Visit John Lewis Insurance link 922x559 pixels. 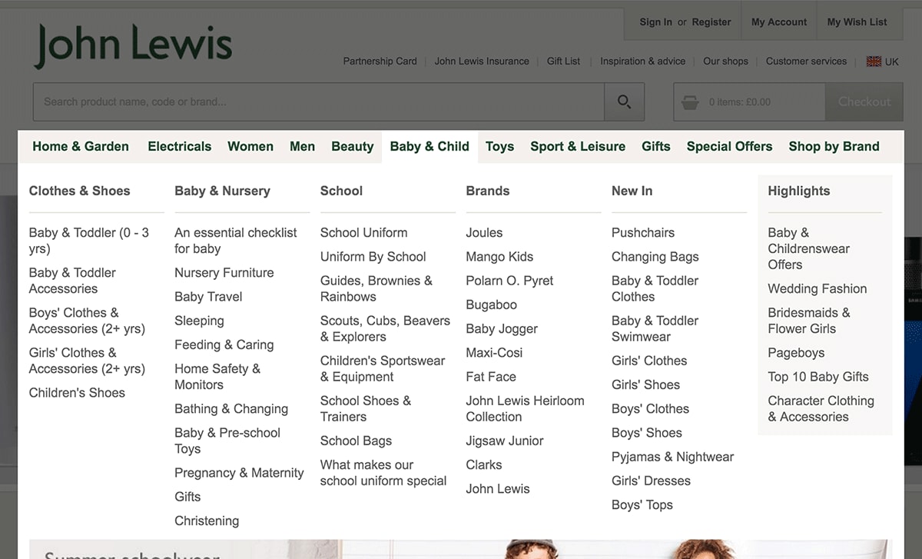pyautogui.click(x=482, y=62)
